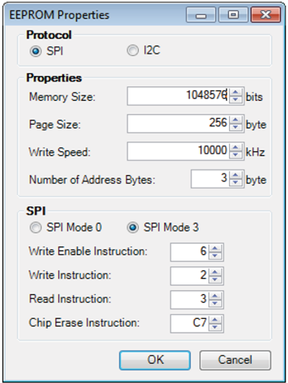Click the 'Page Size:' label
This screenshot has height=383, width=288.
pos(54,125)
